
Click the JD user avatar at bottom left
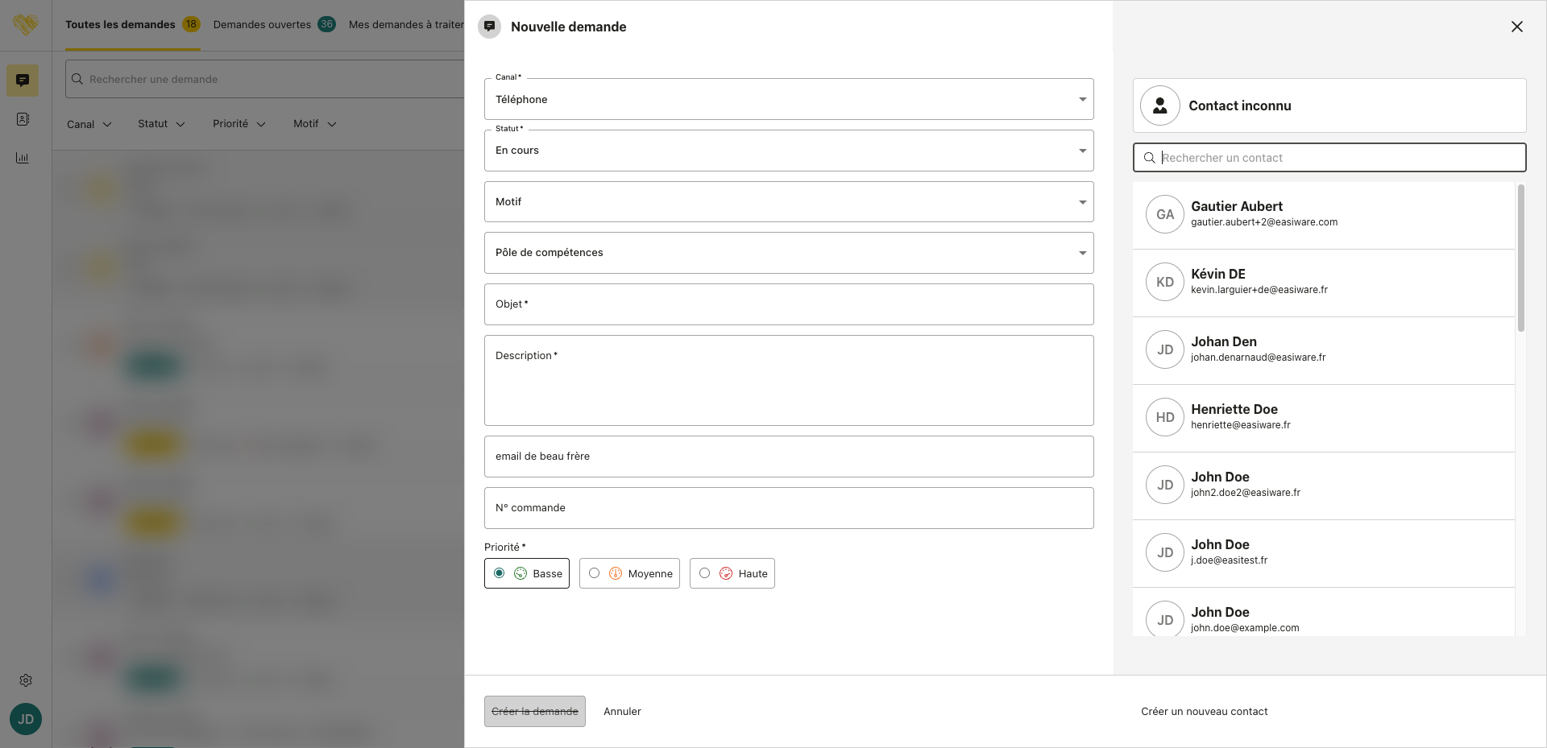pyautogui.click(x=26, y=719)
